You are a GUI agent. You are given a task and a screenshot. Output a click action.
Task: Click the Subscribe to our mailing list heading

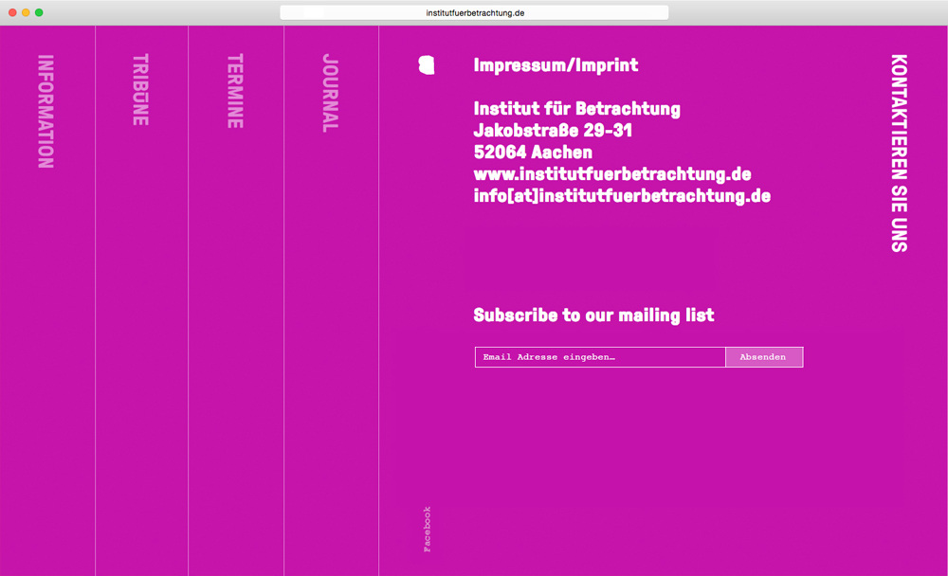[593, 315]
